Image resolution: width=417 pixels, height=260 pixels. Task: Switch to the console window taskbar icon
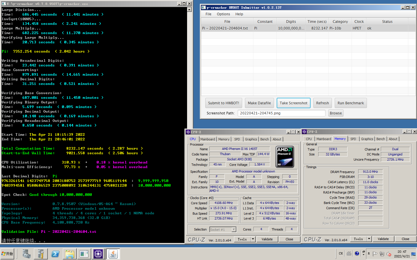84,254
